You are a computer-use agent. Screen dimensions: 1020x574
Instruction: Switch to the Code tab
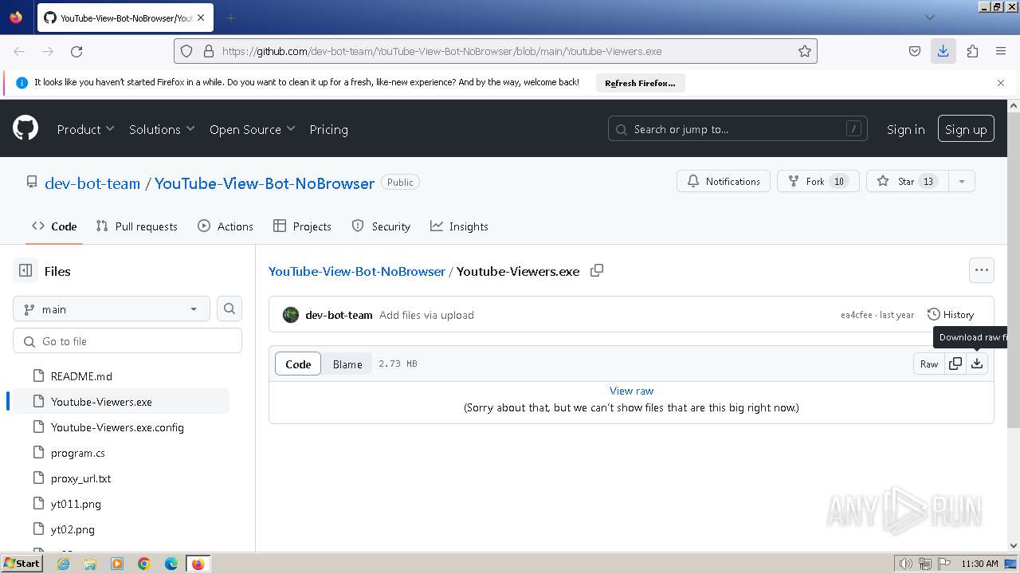tap(54, 226)
